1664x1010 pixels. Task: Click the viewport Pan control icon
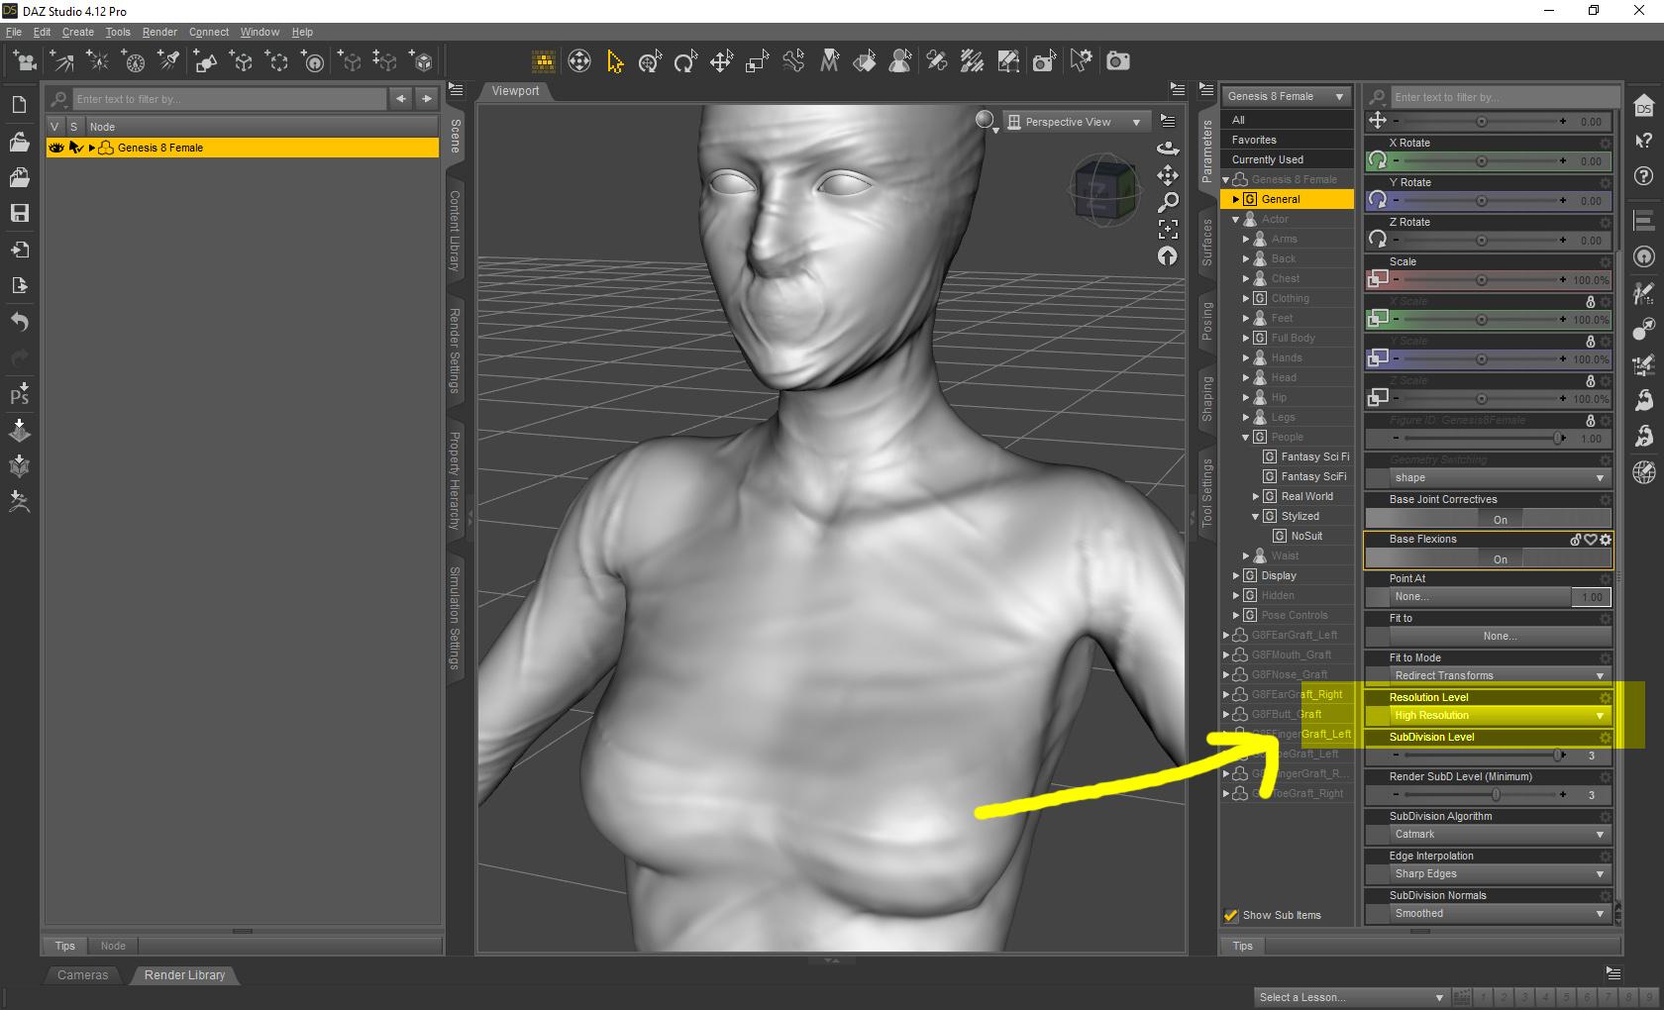[1169, 175]
